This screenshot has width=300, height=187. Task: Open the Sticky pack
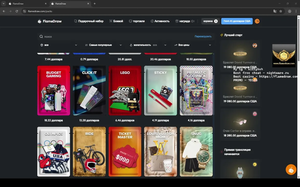(160, 91)
